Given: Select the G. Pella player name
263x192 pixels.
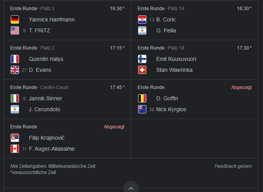Looking at the screenshot, I should [x=166, y=30].
